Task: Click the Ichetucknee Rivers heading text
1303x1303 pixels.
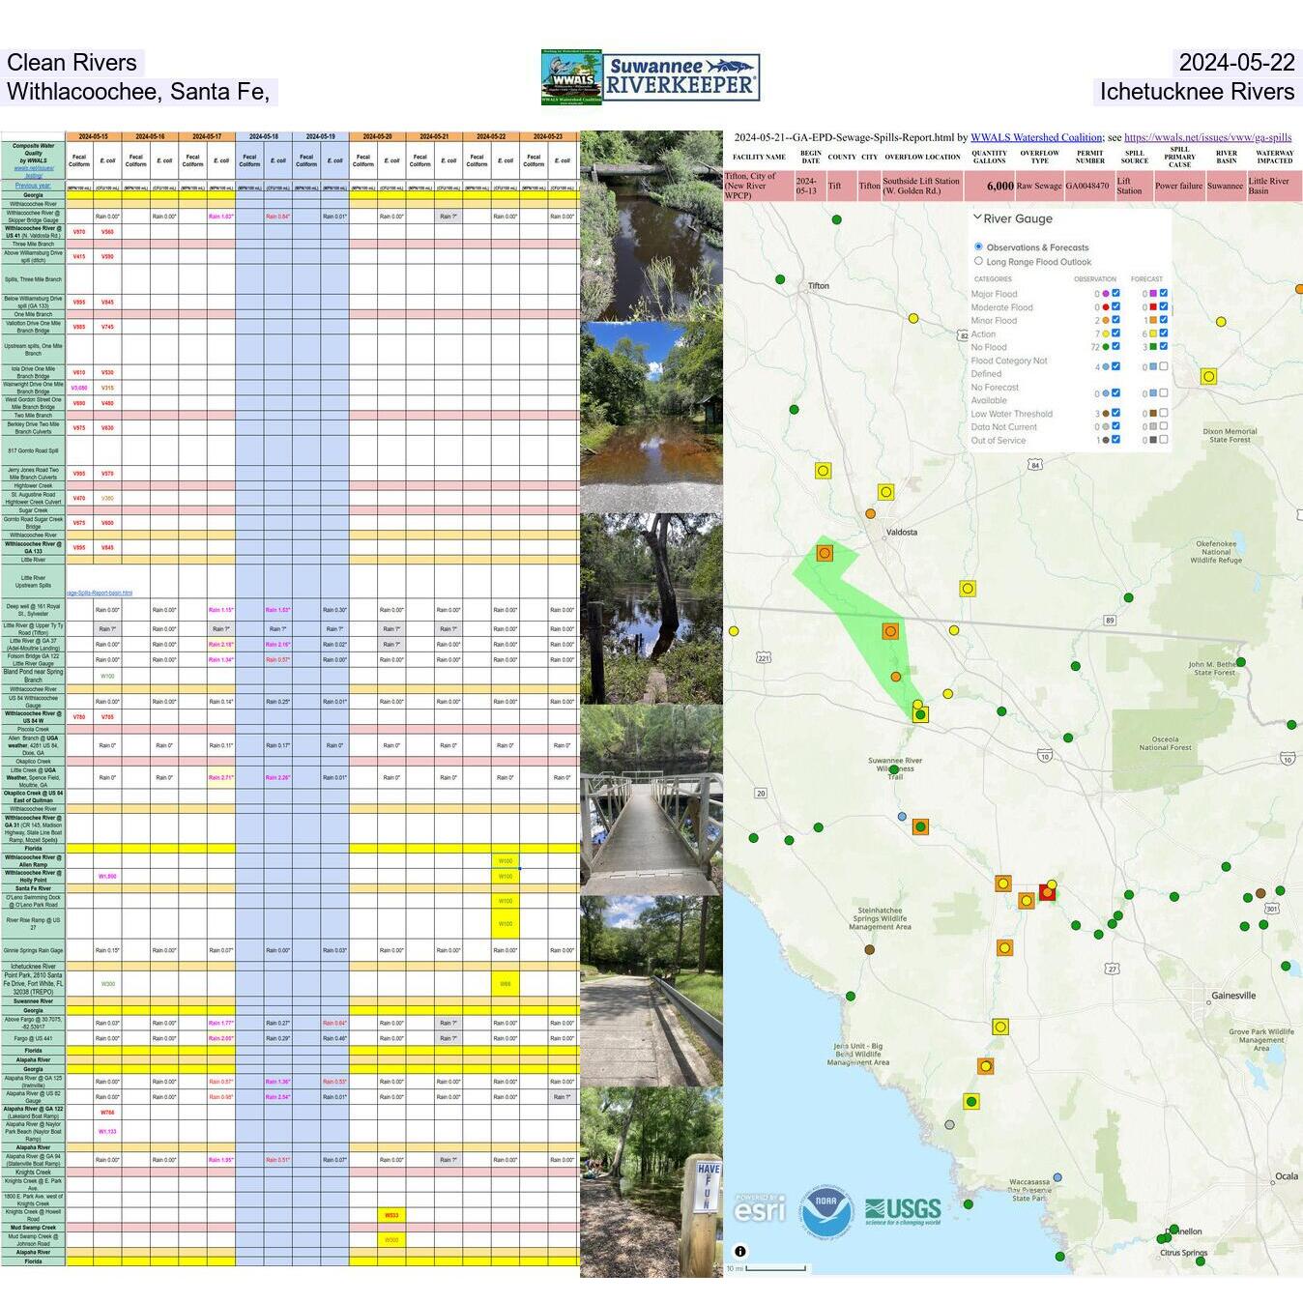Action: tap(1197, 92)
